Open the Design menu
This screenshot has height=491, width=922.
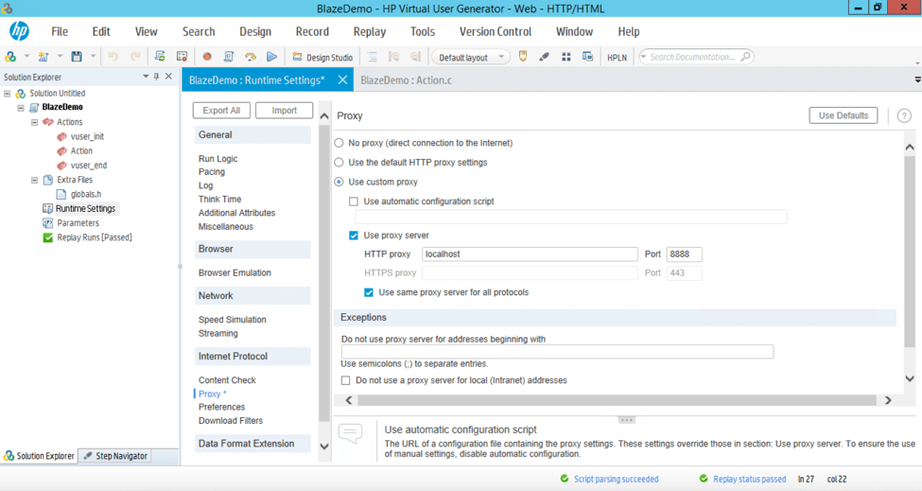point(255,32)
